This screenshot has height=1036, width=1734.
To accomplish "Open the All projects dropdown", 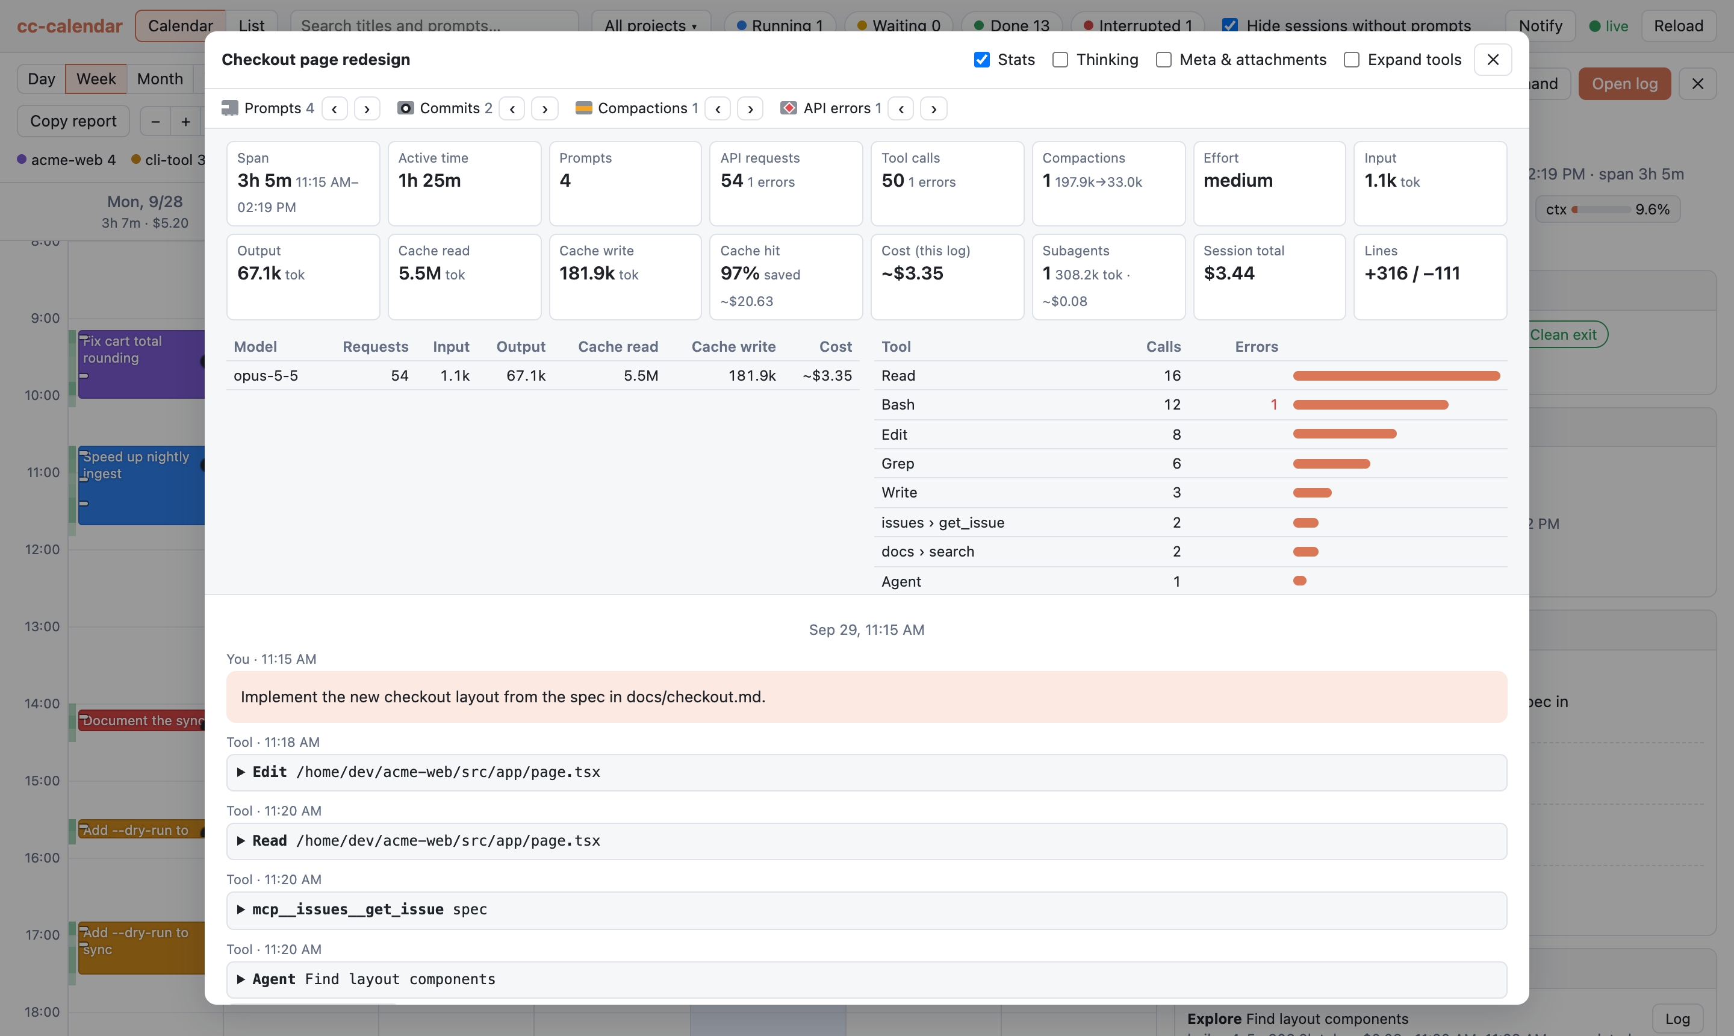I will click(650, 26).
